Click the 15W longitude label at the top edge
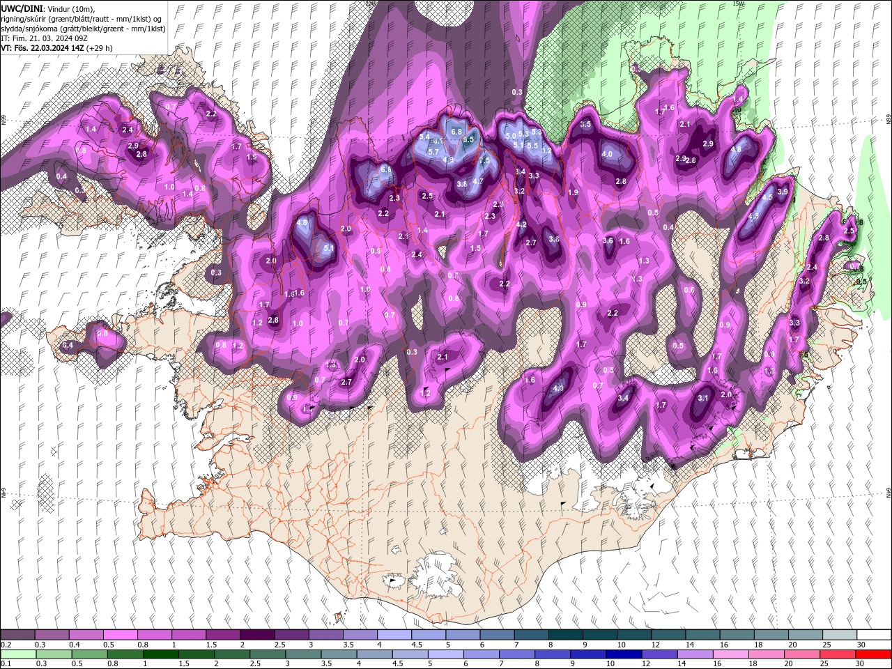 pos(738,3)
